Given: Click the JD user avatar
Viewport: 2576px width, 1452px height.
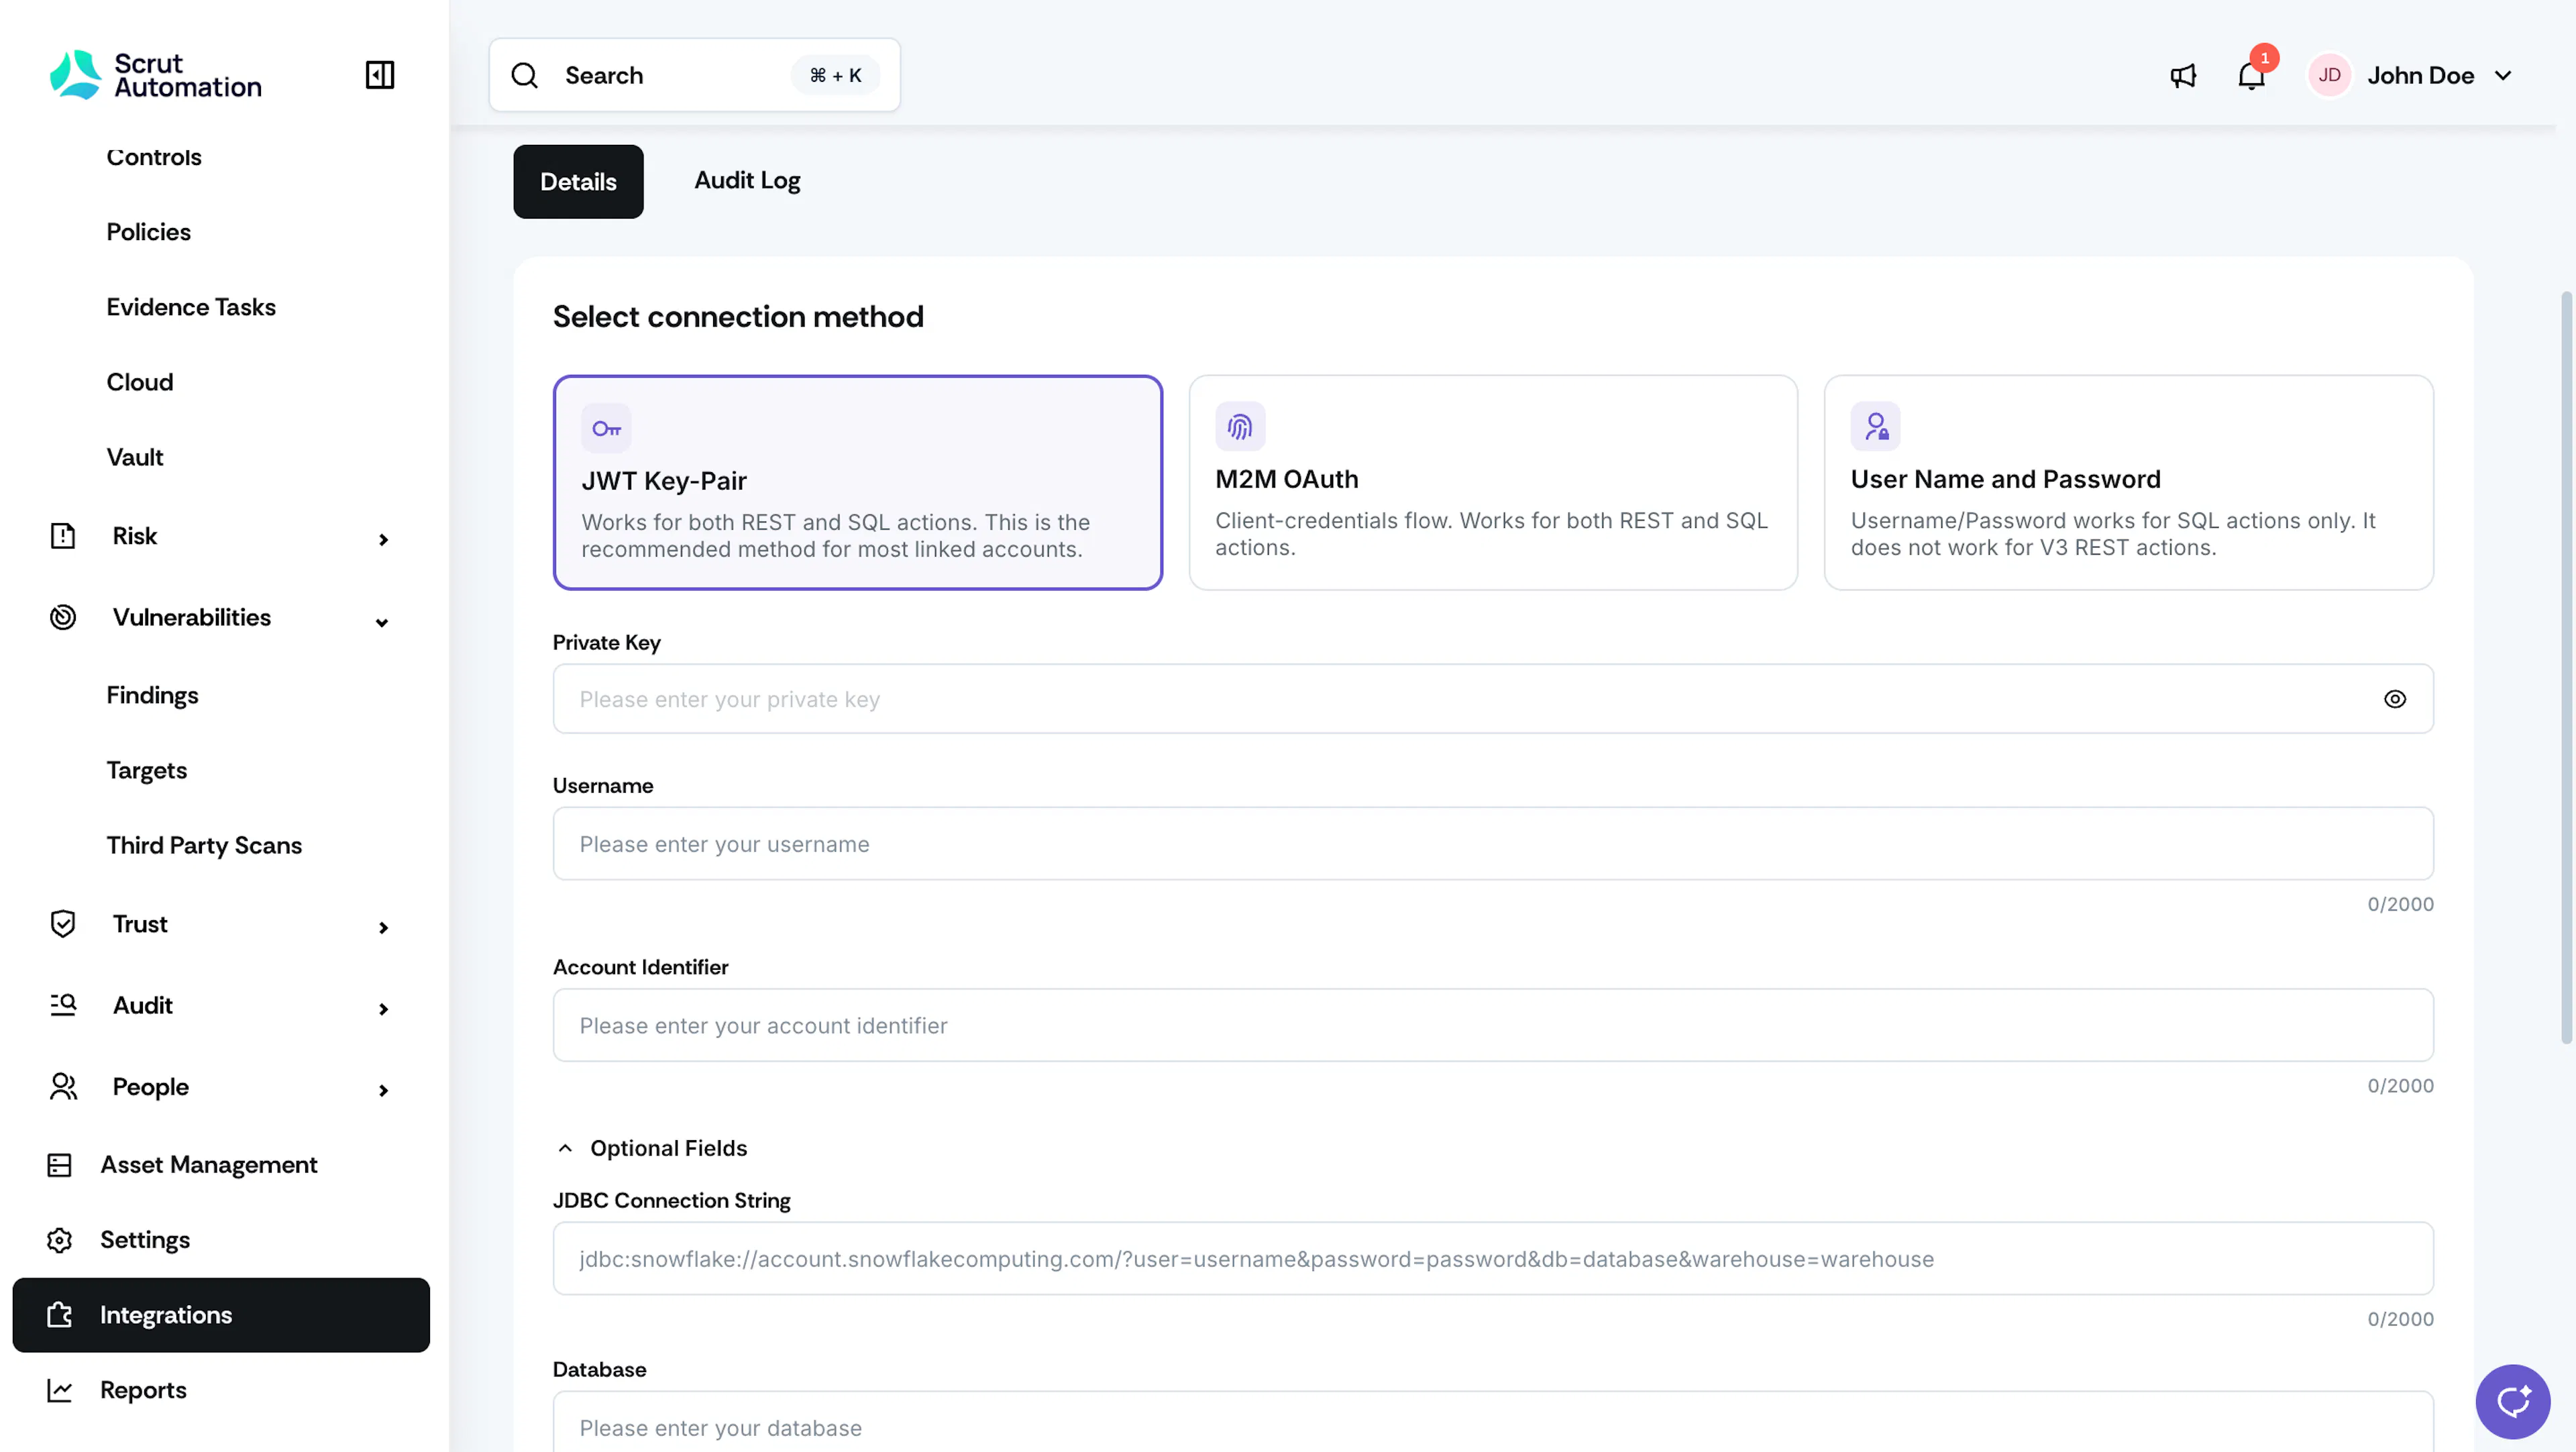Looking at the screenshot, I should tap(2329, 76).
